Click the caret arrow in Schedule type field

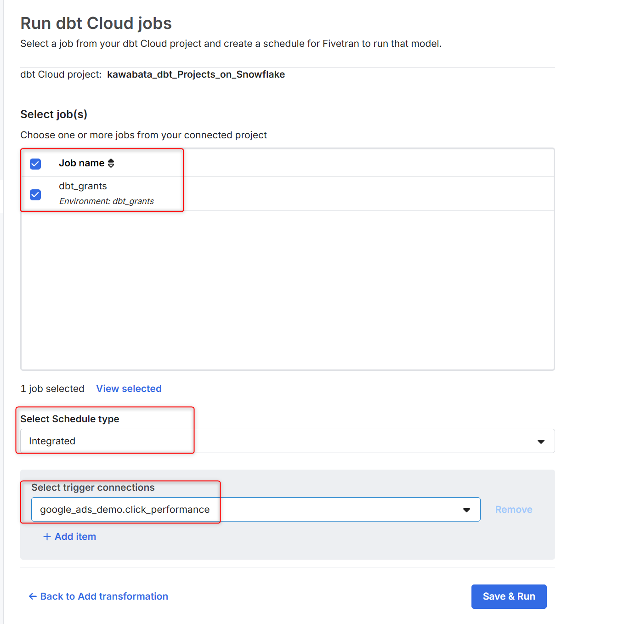[541, 442]
